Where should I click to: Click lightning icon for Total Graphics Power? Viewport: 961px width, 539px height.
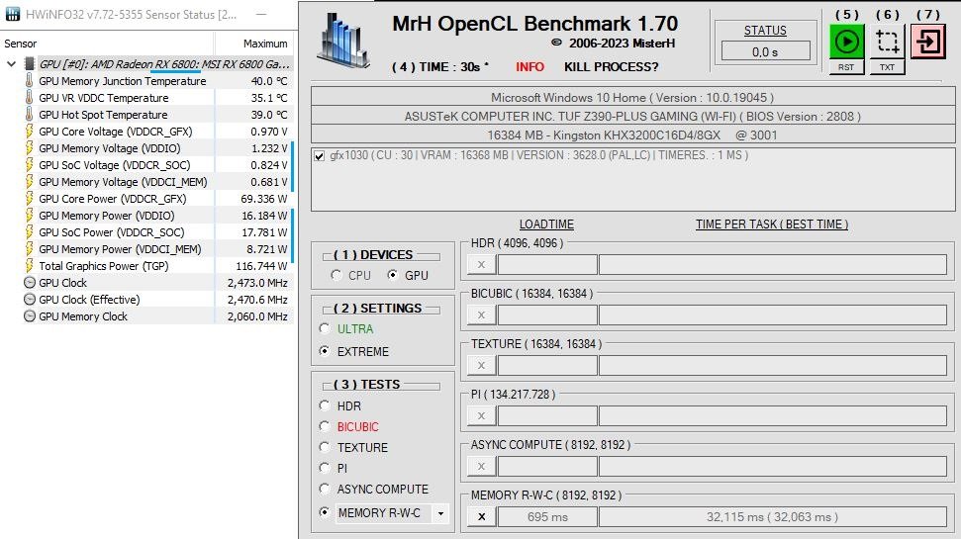(x=29, y=266)
